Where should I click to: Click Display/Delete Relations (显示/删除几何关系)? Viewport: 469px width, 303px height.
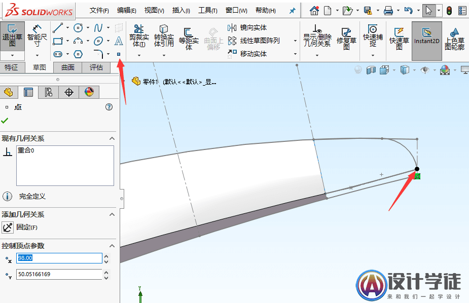pos(317,36)
